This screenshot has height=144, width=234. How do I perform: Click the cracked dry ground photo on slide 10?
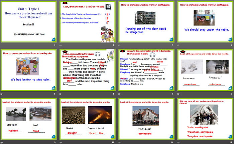[x=74, y=115]
